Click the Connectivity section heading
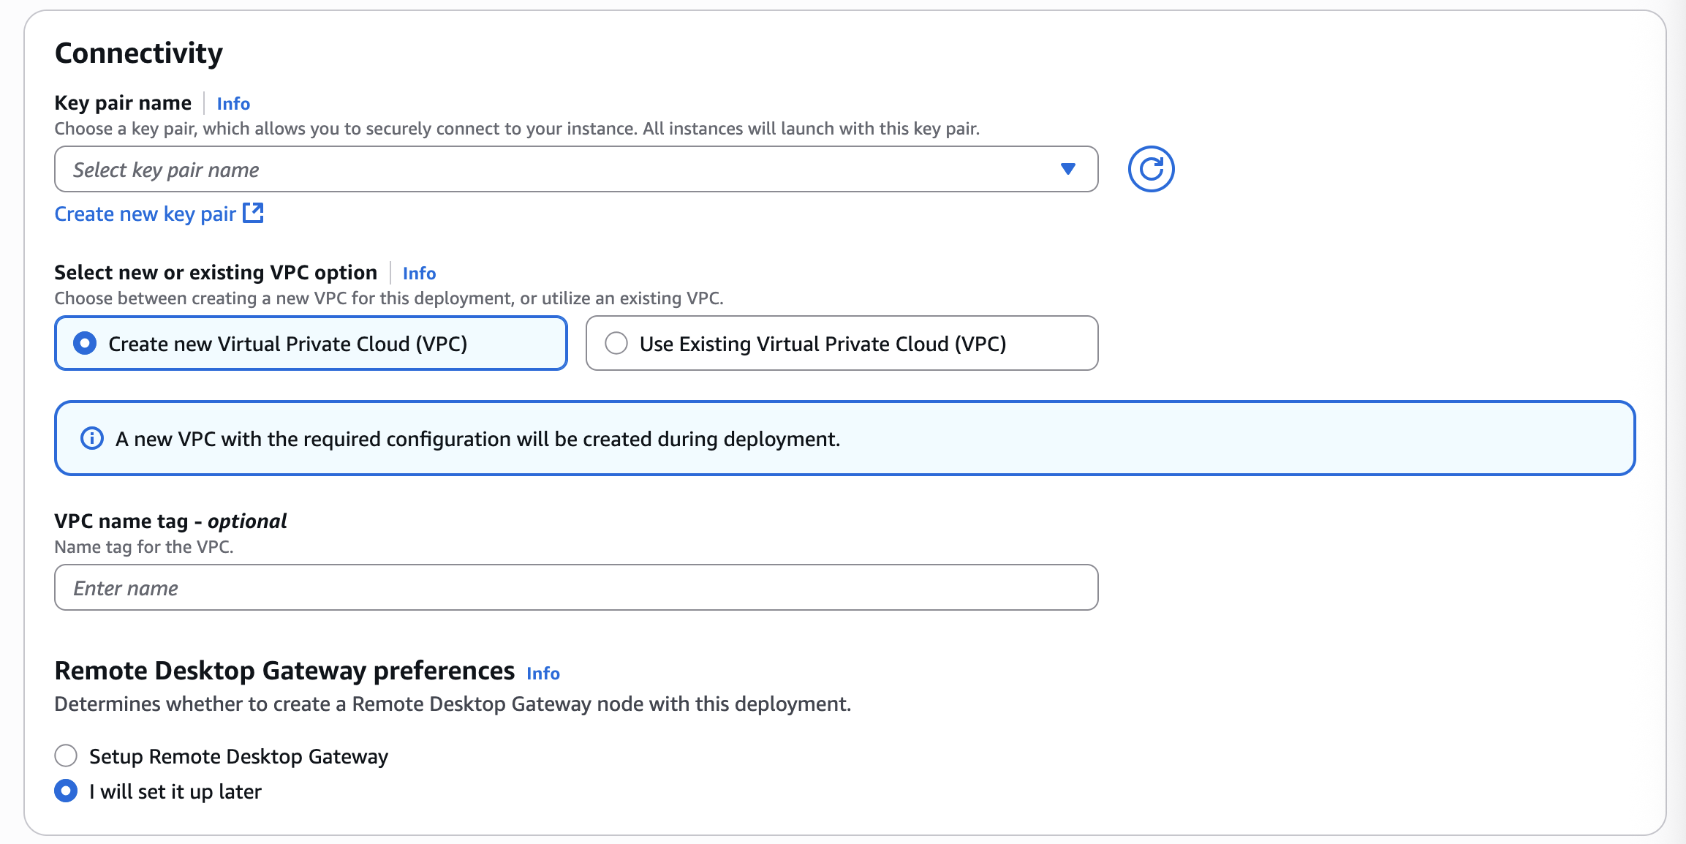The image size is (1686, 844). point(138,52)
